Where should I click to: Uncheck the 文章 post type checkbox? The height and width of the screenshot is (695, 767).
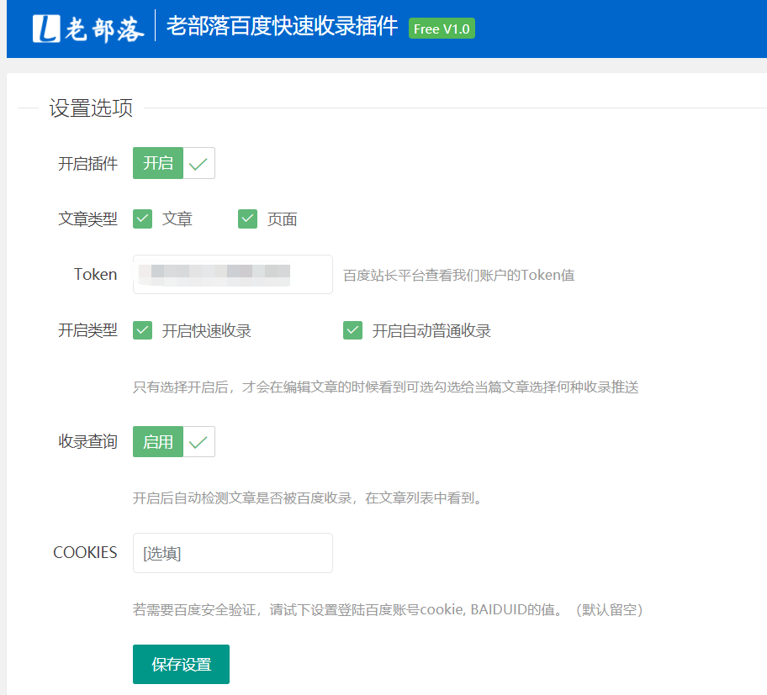click(x=142, y=219)
